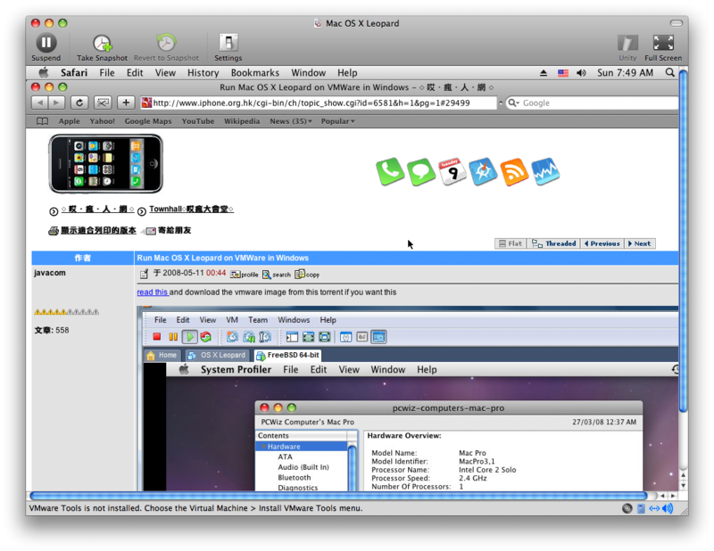714x551 pixels.
Task: Open the printer-friendly version link
Action: [x=98, y=230]
